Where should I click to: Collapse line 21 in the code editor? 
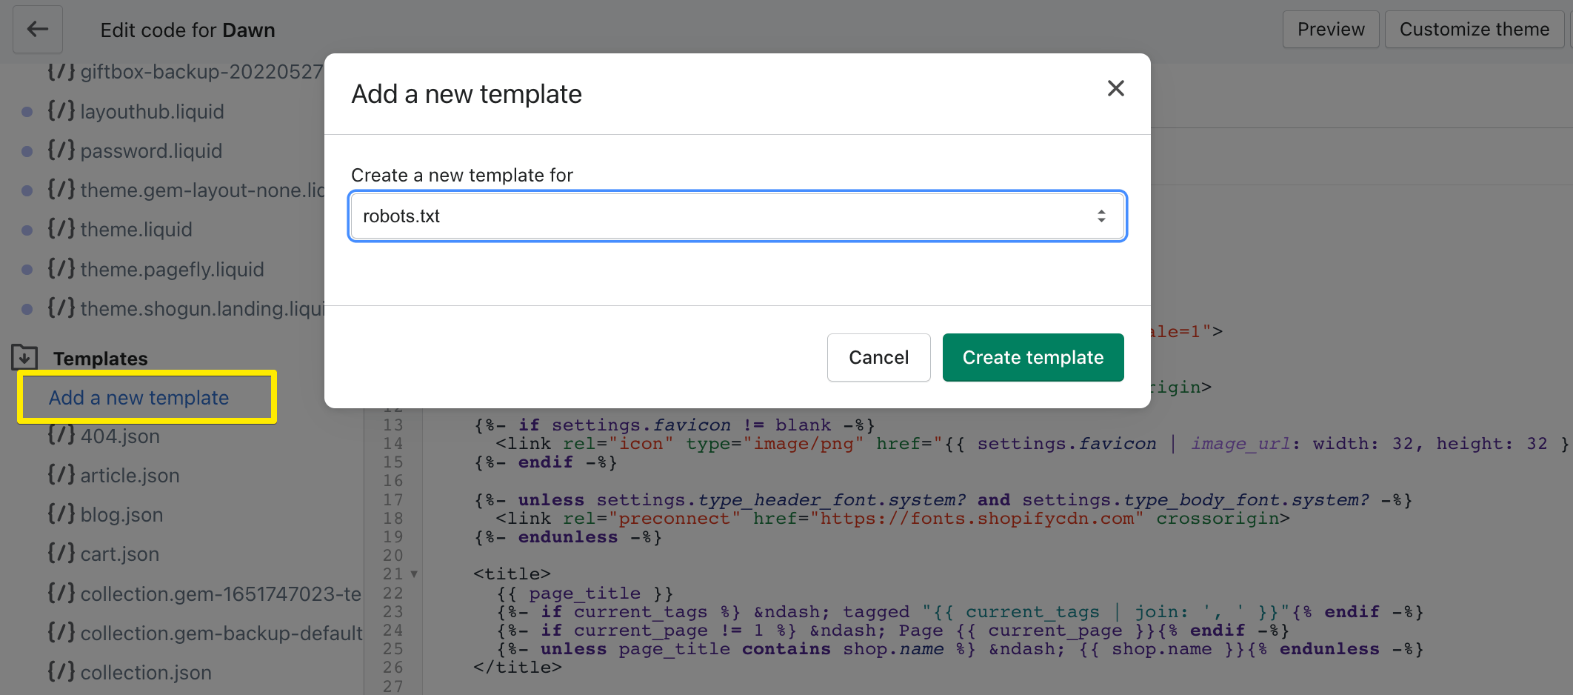click(414, 573)
